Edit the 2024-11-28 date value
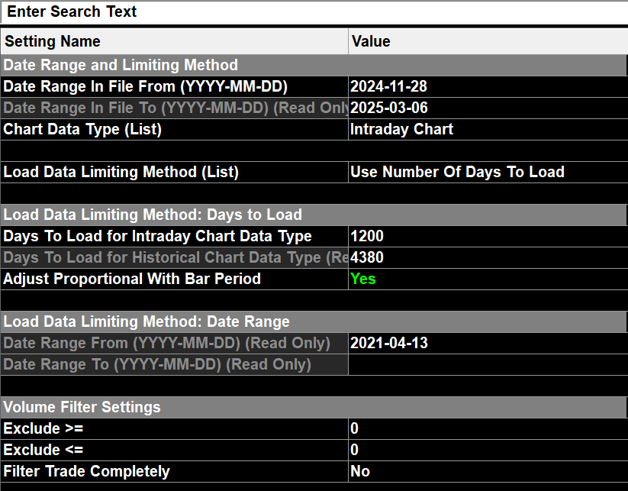The image size is (628, 491). 488,86
